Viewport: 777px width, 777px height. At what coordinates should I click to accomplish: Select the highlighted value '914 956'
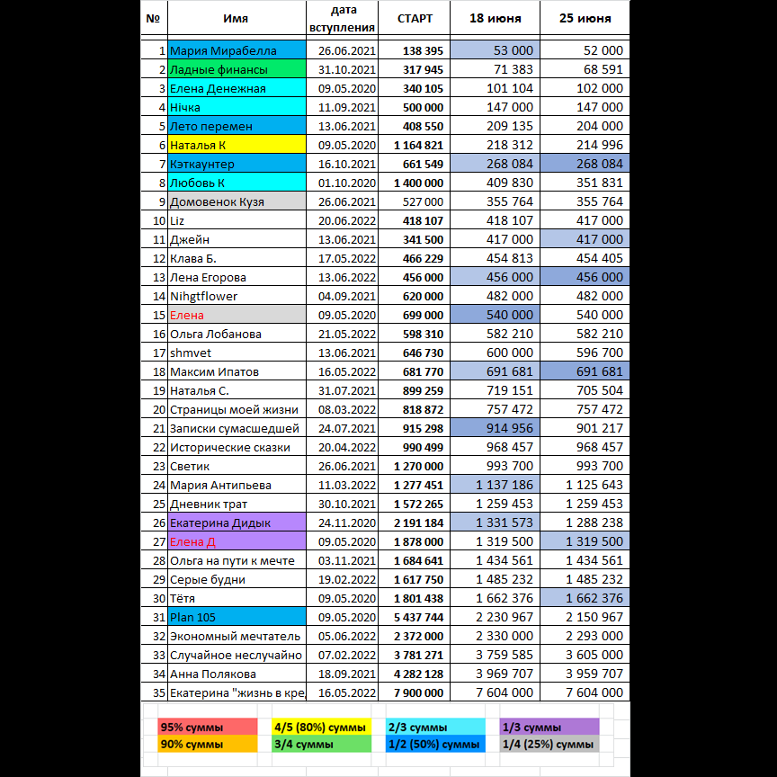pos(495,428)
